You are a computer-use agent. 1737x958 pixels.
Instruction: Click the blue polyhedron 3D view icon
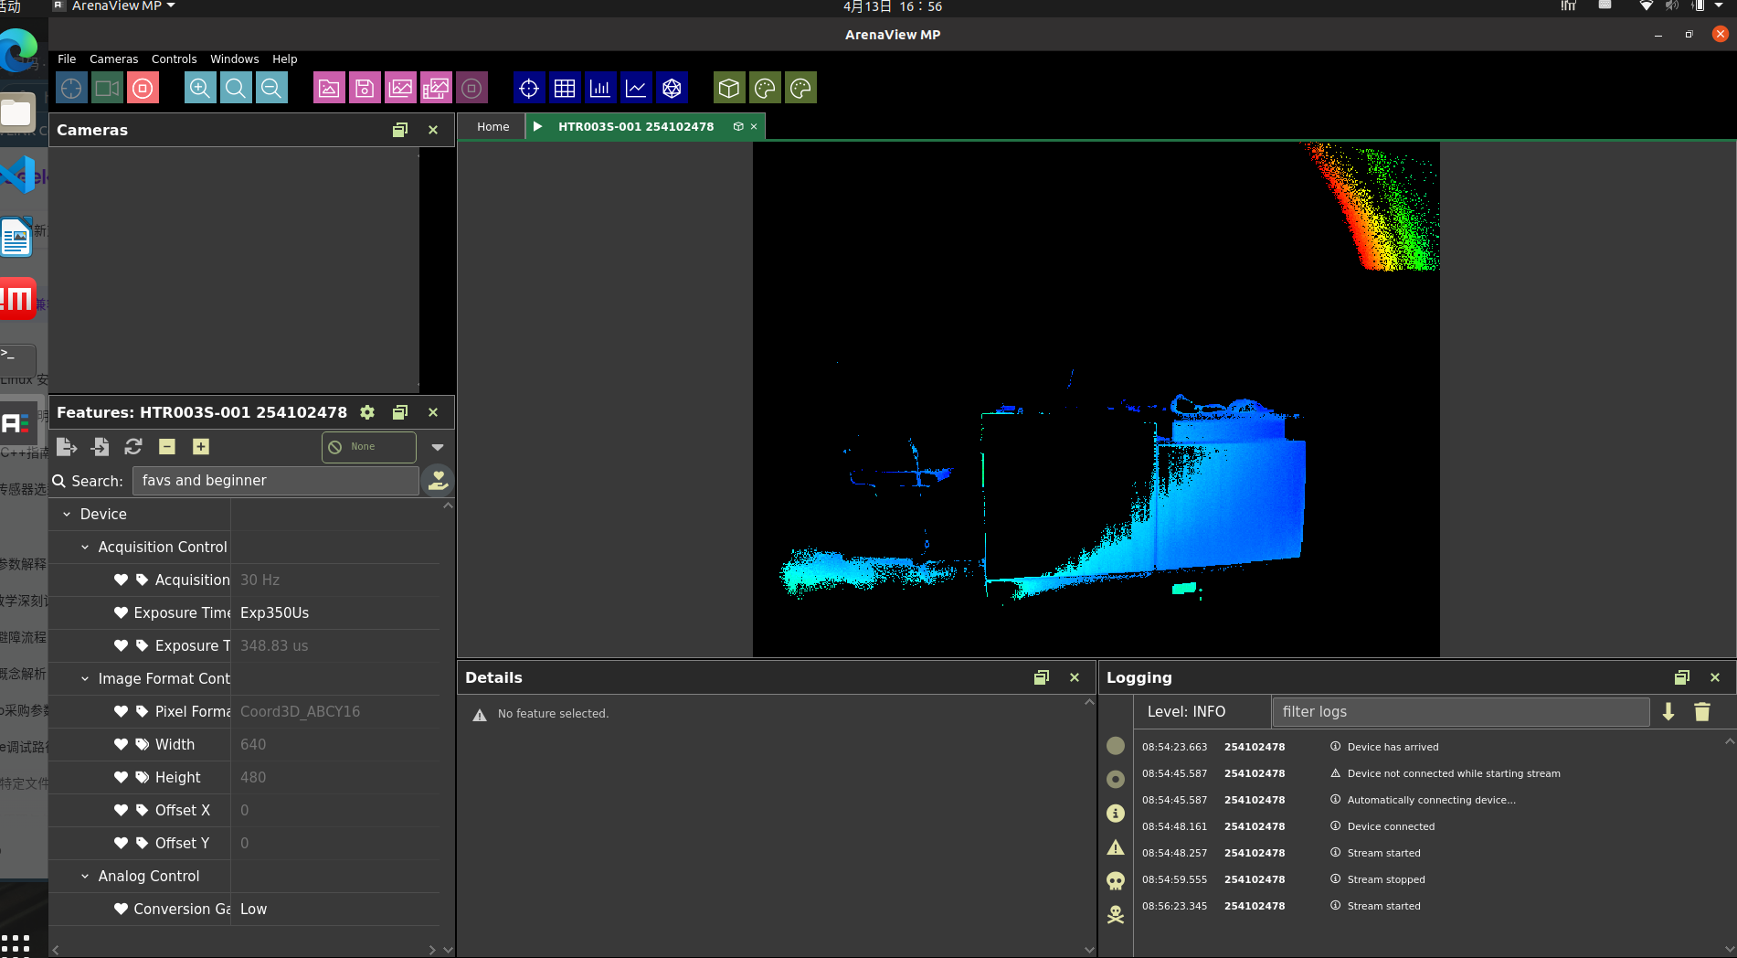pyautogui.click(x=672, y=89)
